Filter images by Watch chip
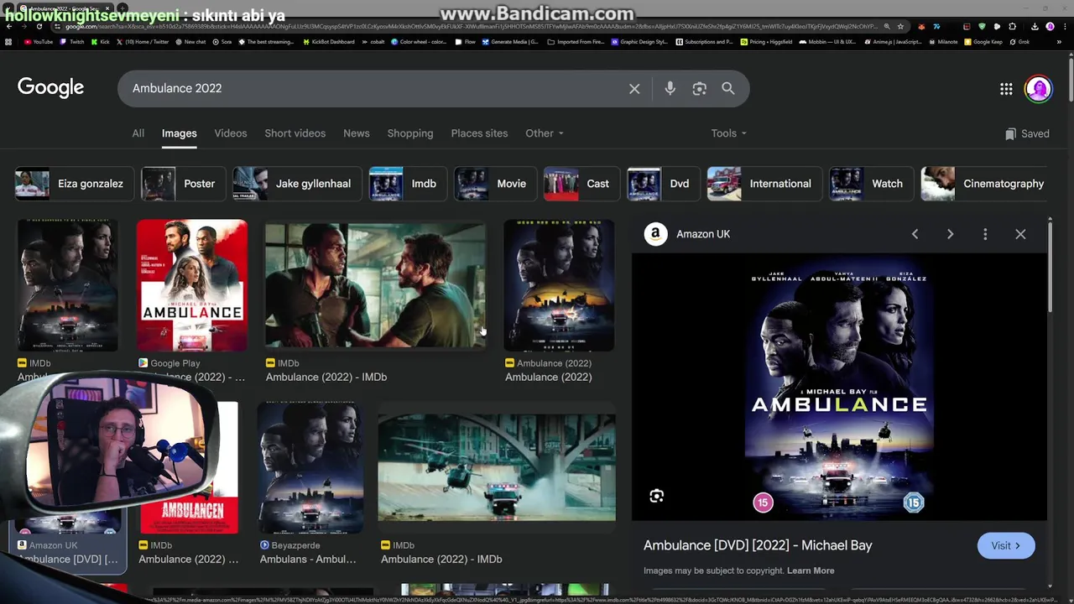Image resolution: width=1074 pixels, height=604 pixels. tap(871, 184)
